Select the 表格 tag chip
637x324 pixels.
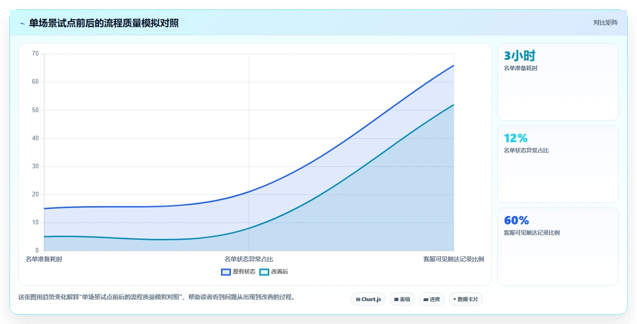tap(402, 299)
